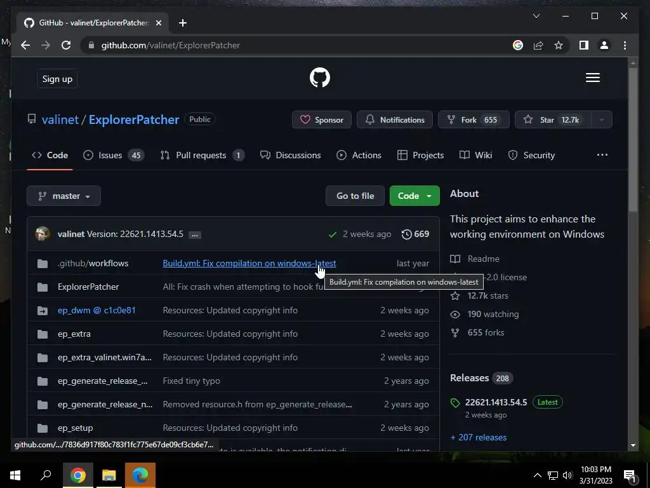This screenshot has height=488, width=650.
Task: Click the Notifications button
Action: tap(395, 120)
